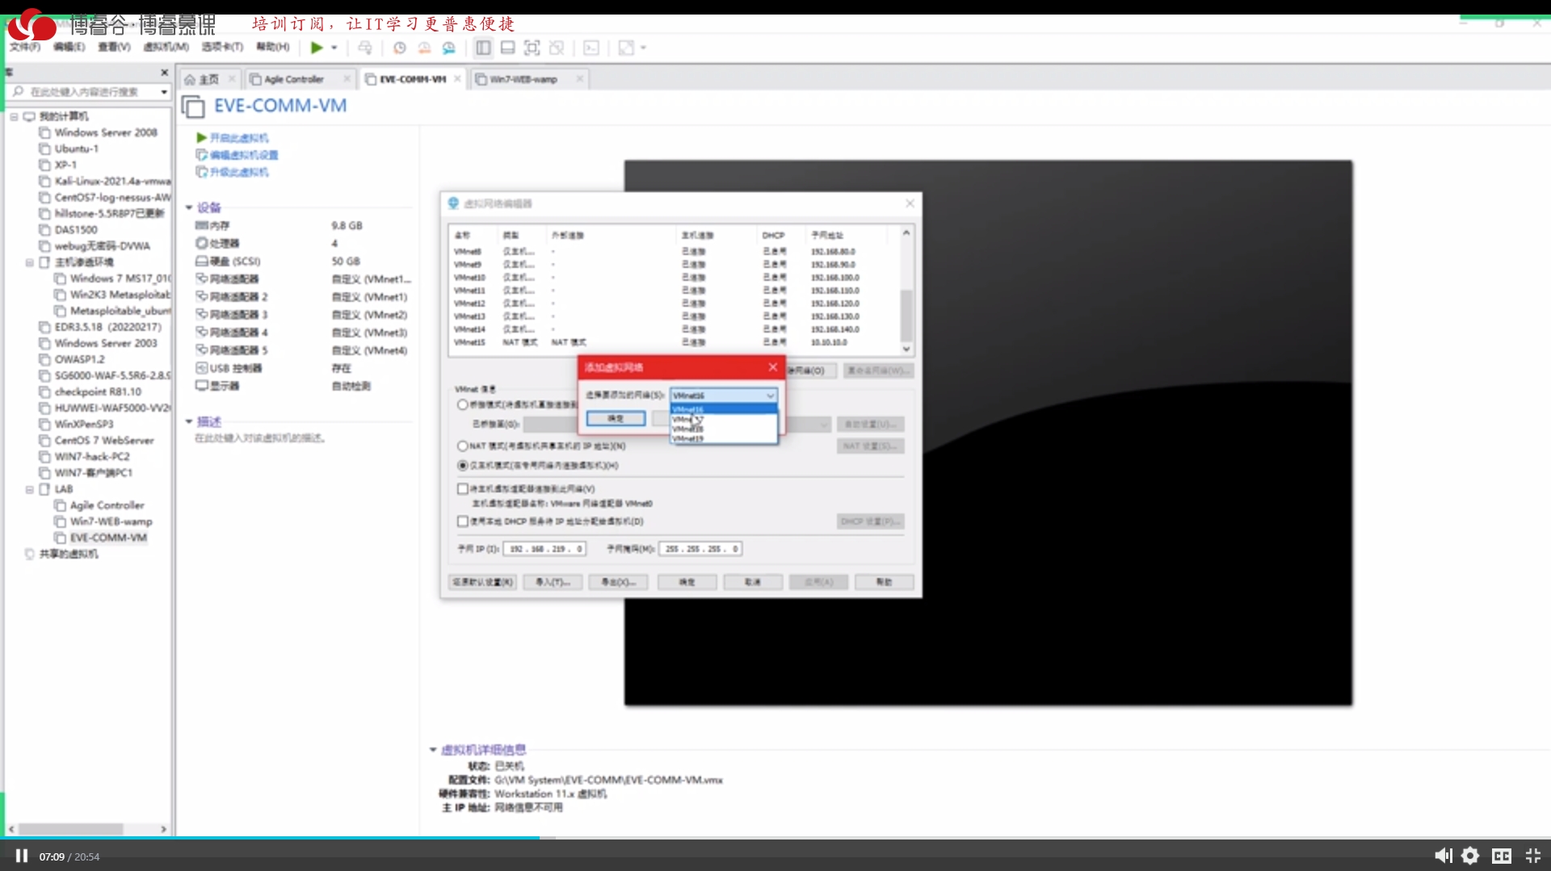This screenshot has width=1551, height=871.
Task: Click the 帮助 button in network editor
Action: [x=884, y=582]
